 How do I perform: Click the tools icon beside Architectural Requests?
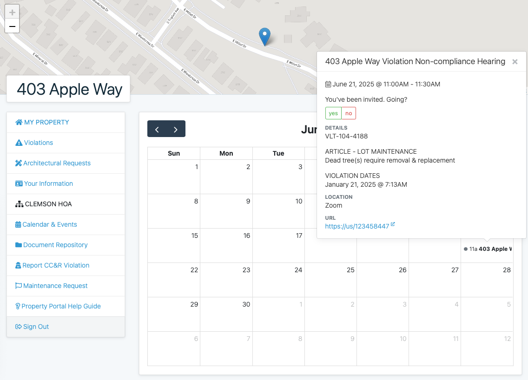19,163
